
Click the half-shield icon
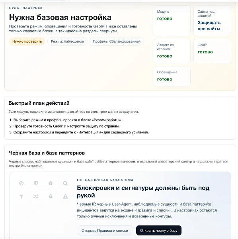(36, 183)
